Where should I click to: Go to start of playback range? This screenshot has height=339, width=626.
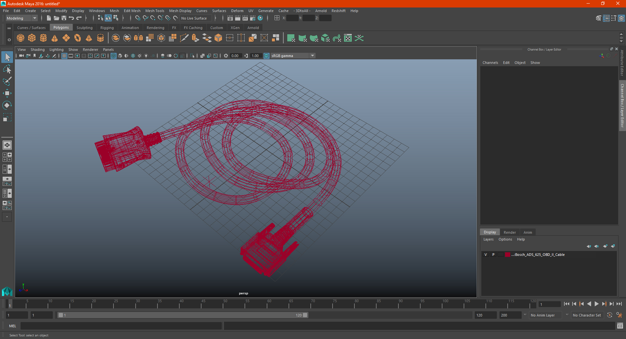[566, 304]
